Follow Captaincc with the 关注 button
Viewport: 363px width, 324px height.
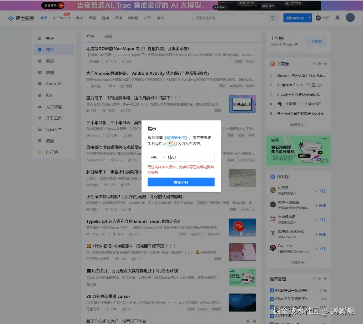point(321,249)
